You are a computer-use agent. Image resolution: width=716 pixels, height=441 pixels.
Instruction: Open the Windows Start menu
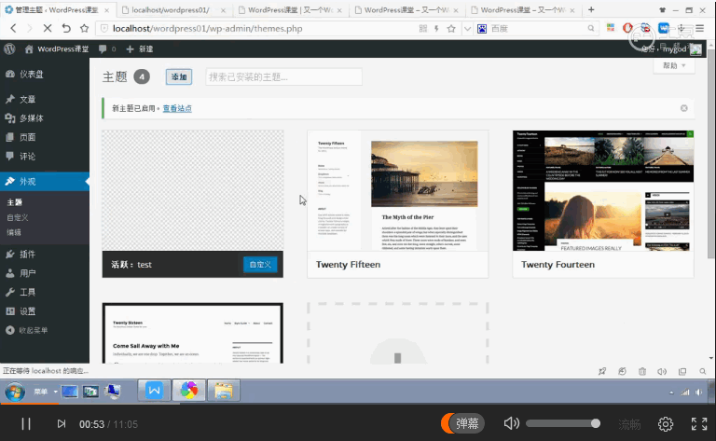point(15,392)
